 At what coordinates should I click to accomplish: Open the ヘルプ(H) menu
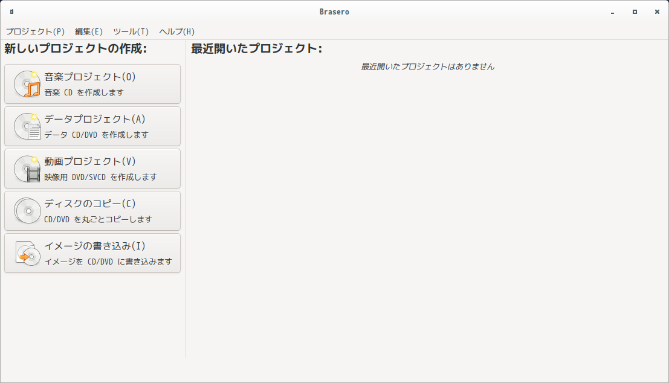176,31
